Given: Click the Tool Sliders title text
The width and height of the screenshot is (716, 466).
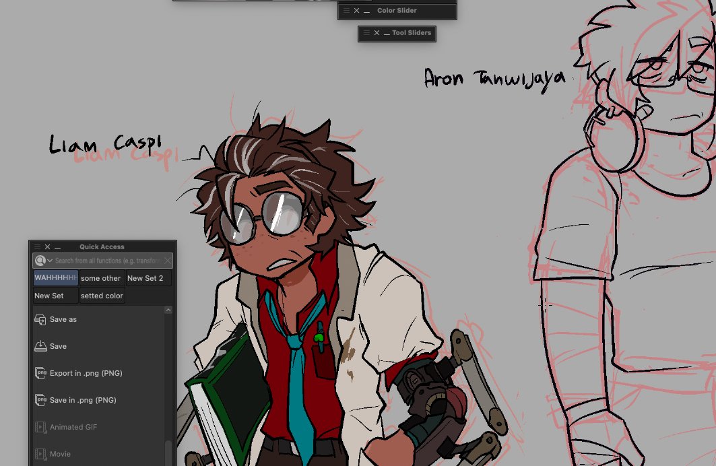Looking at the screenshot, I should [x=412, y=33].
